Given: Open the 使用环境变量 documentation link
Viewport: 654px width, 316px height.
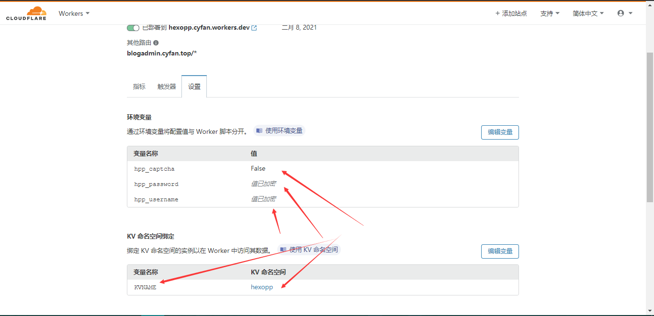Looking at the screenshot, I should [x=279, y=131].
